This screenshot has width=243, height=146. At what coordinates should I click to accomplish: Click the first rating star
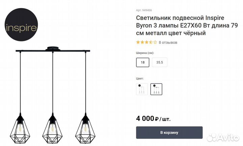tap(138, 42)
